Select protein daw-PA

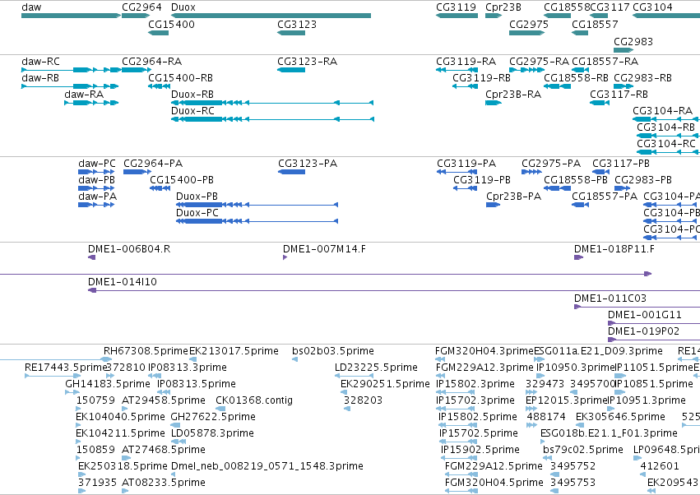click(x=96, y=205)
